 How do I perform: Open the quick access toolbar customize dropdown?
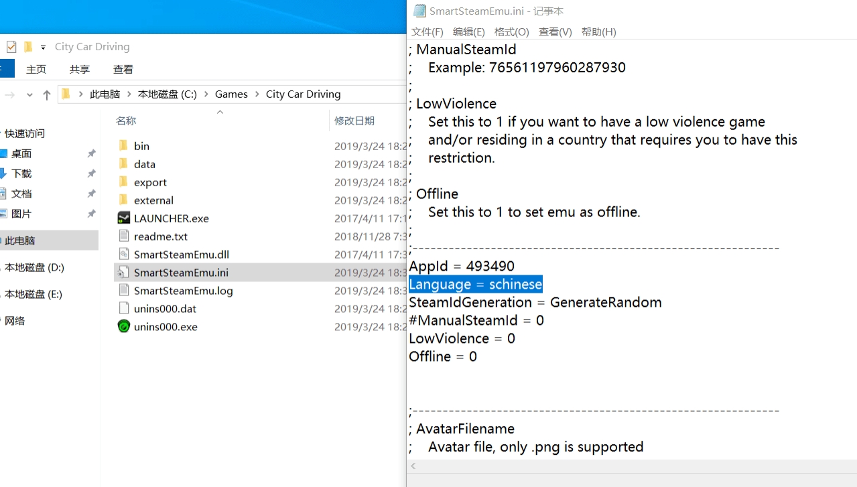(x=43, y=48)
